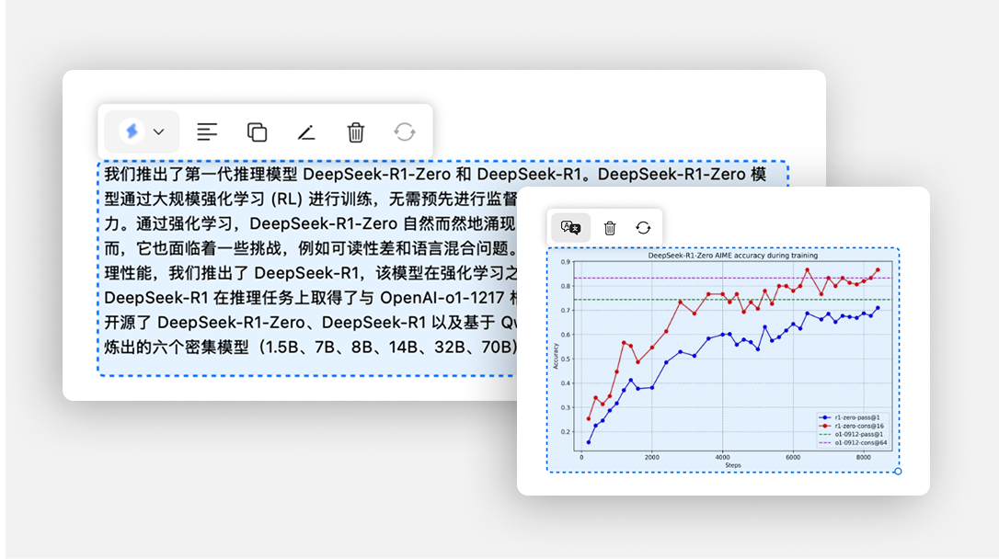The image size is (999, 559).
Task: Click the o1-0912-pass@1 legend entry
Action: point(859,435)
